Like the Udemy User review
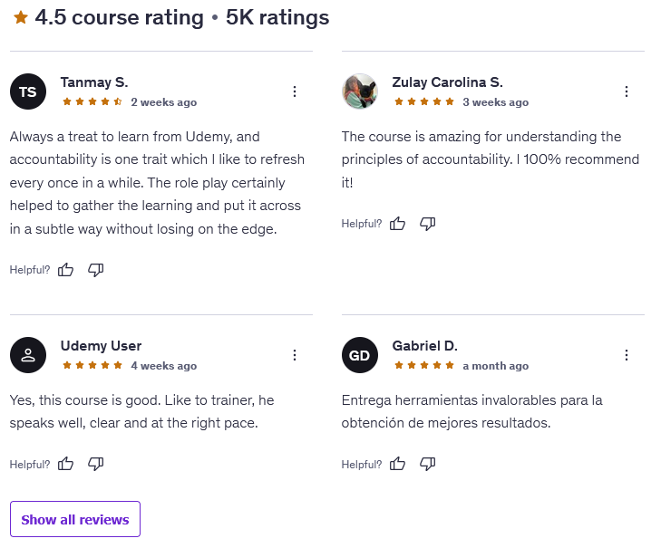Image resolution: width=661 pixels, height=548 pixels. click(66, 464)
